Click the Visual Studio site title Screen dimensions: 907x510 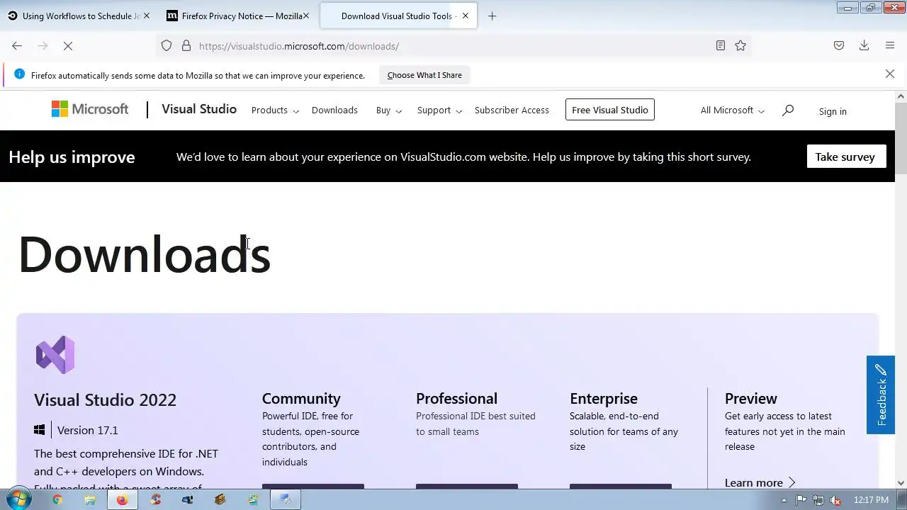point(199,109)
